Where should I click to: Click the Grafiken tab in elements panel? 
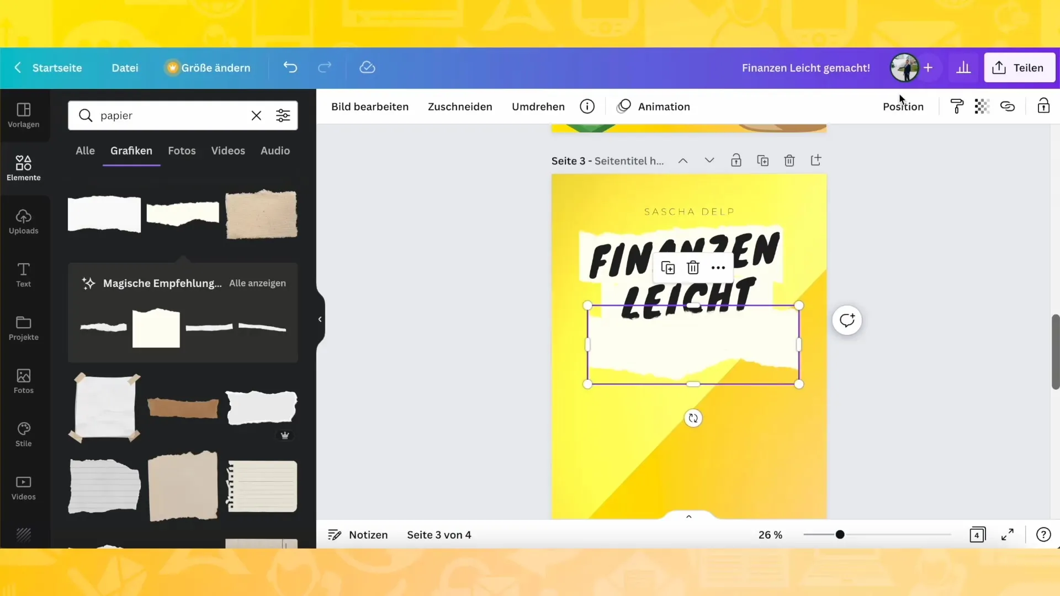[131, 151]
